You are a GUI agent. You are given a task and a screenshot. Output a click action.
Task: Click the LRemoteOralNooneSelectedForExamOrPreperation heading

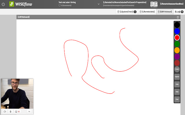(125, 2)
